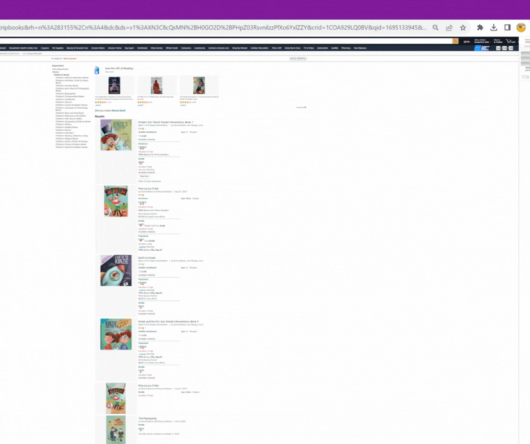Open Coupons in Amazon nav bar
The width and height of the screenshot is (530, 444).
tap(45, 48)
